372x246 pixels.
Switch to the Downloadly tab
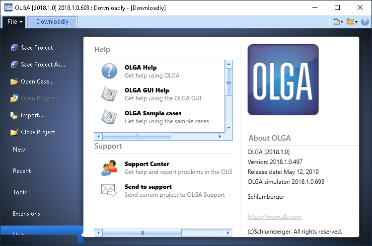point(52,22)
